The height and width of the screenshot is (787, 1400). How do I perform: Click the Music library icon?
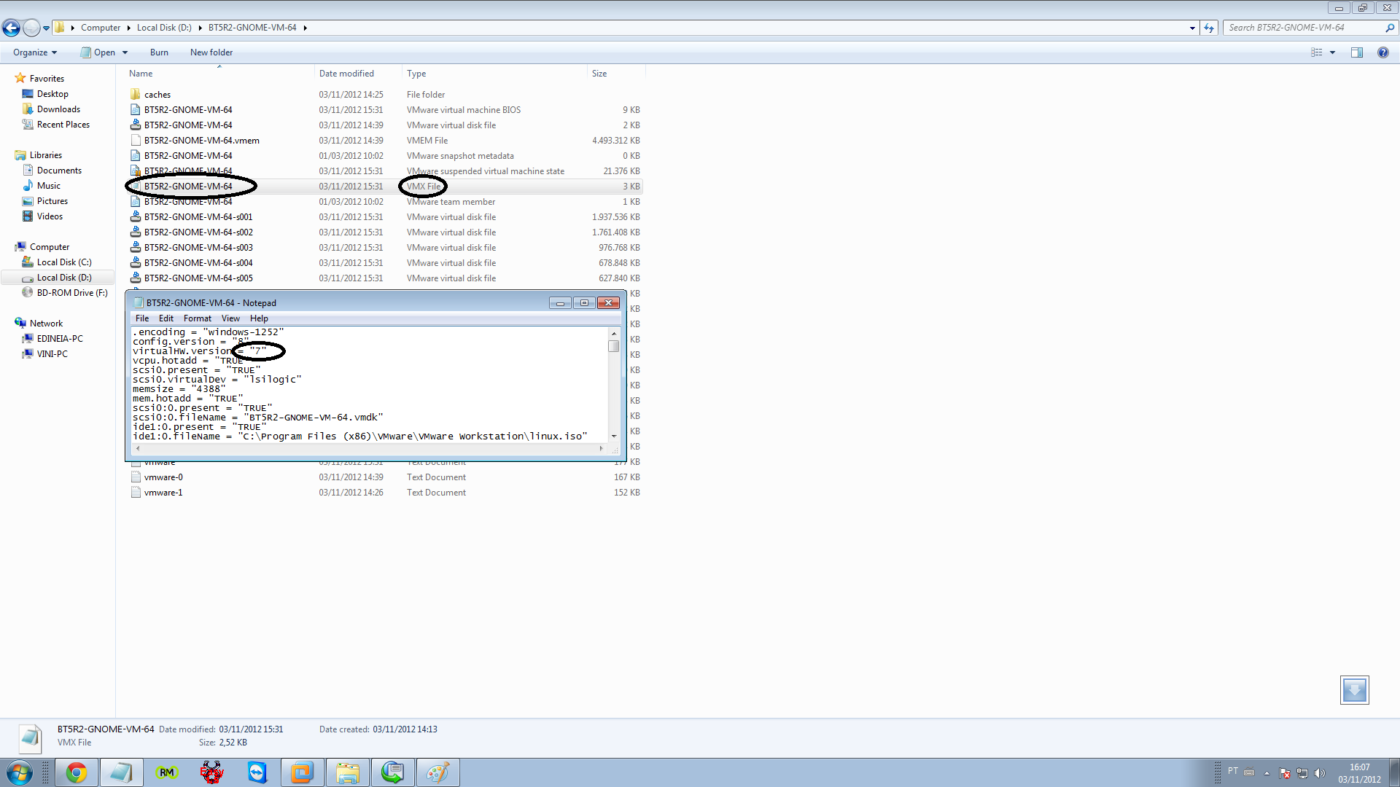28,186
